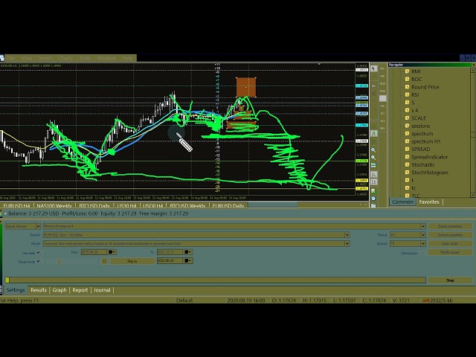
Task: Open the Symbol dropdown in tester
Action: [x=347, y=234]
